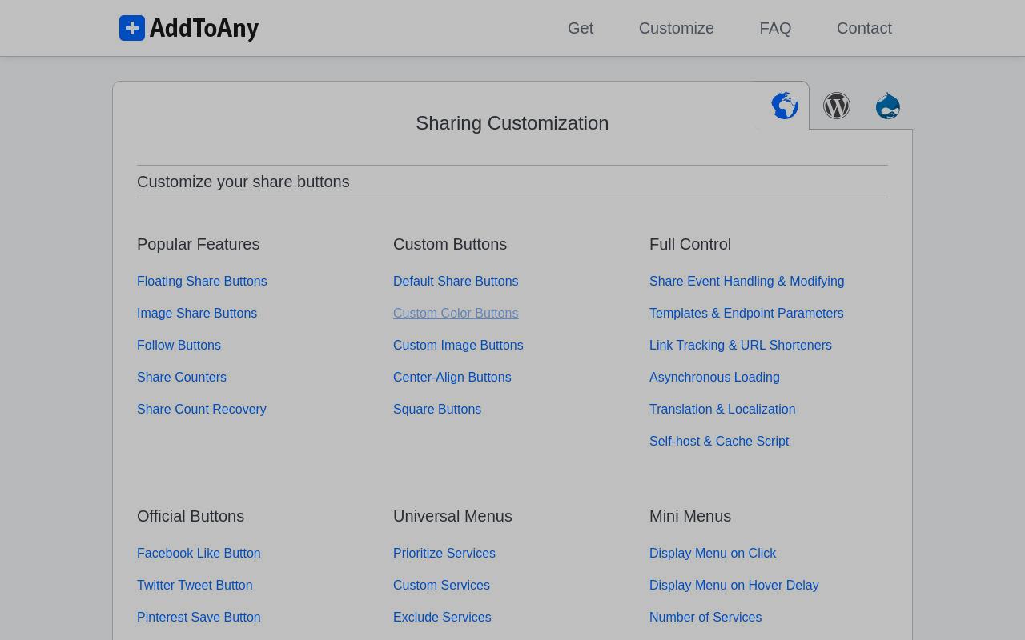The image size is (1025, 640).
Task: Open Templates & Endpoint Parameters link
Action: (746, 313)
